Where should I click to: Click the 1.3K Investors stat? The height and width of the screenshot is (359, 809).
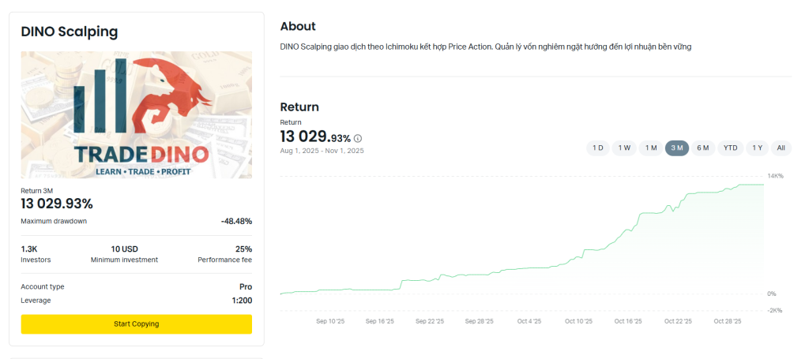tap(29, 249)
